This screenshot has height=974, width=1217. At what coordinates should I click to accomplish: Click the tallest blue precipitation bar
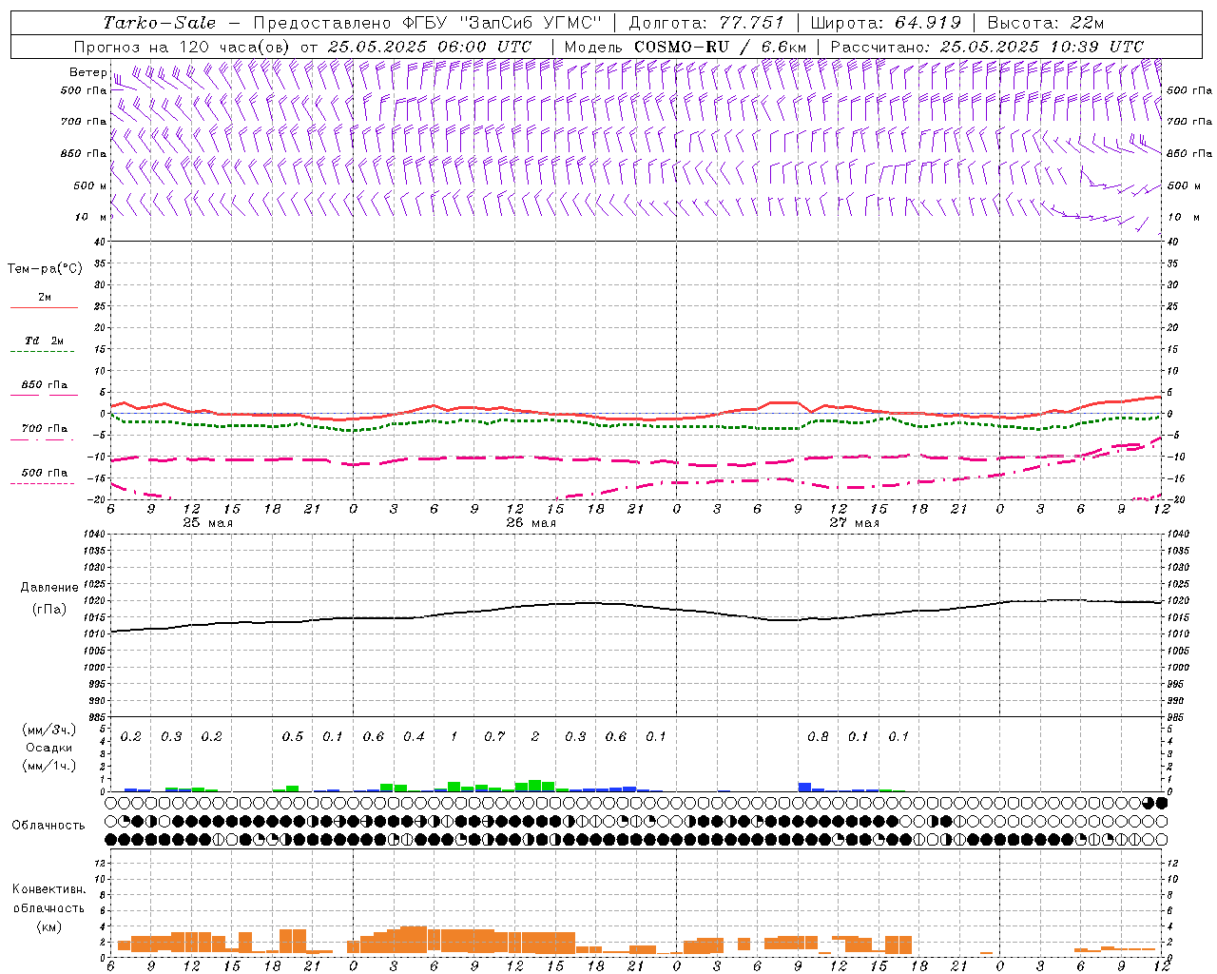pyautogui.click(x=804, y=787)
